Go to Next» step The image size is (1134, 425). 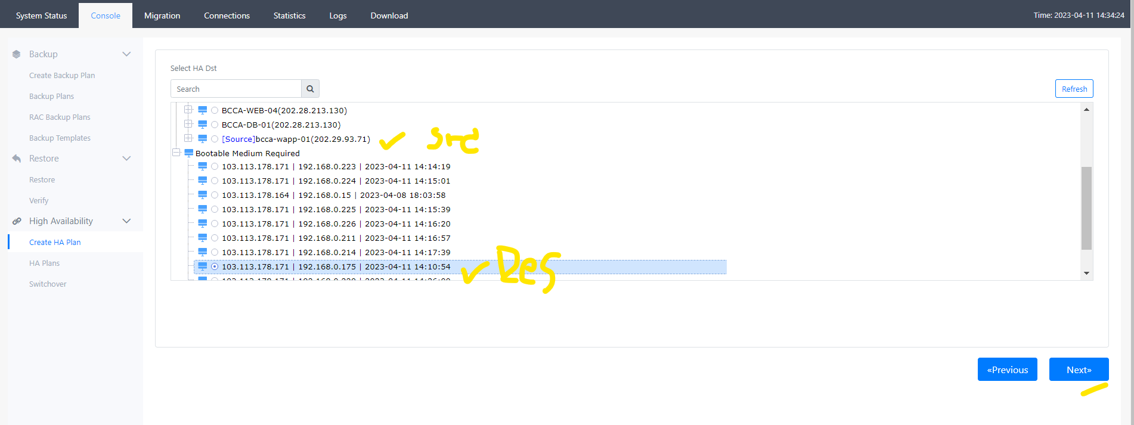1079,370
